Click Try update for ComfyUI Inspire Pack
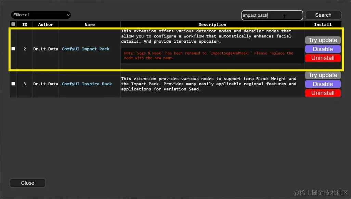Screen dimensions: 351x199 point(323,75)
